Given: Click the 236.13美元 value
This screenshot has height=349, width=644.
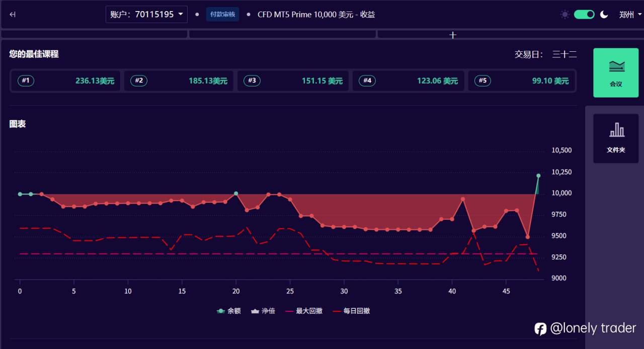Looking at the screenshot, I should [x=95, y=81].
